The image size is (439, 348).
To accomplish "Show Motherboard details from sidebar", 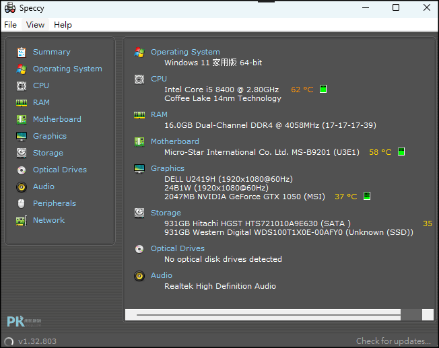I will click(x=57, y=119).
